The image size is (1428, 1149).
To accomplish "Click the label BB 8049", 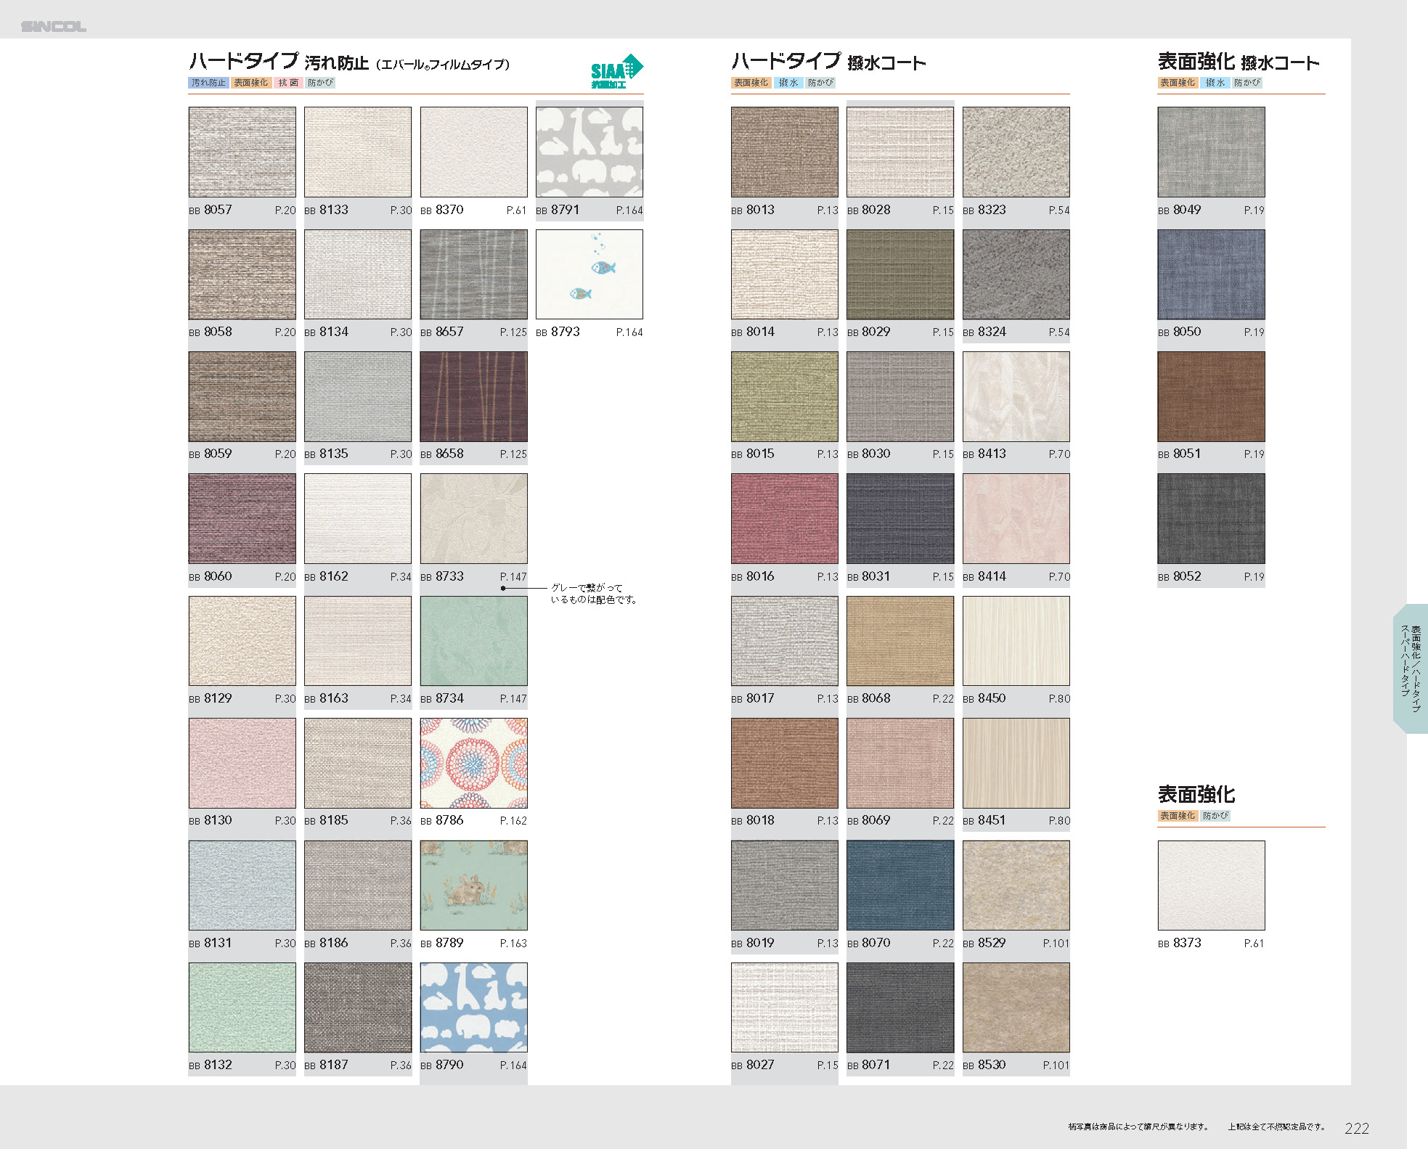I will click(1179, 210).
